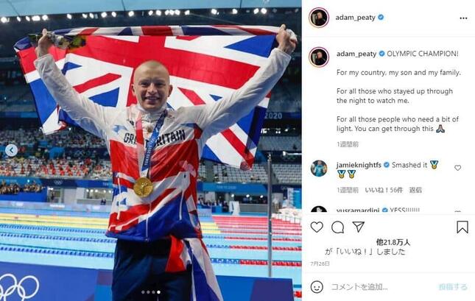
Task: Share the post via the paper plane icon
Action: pos(358,227)
